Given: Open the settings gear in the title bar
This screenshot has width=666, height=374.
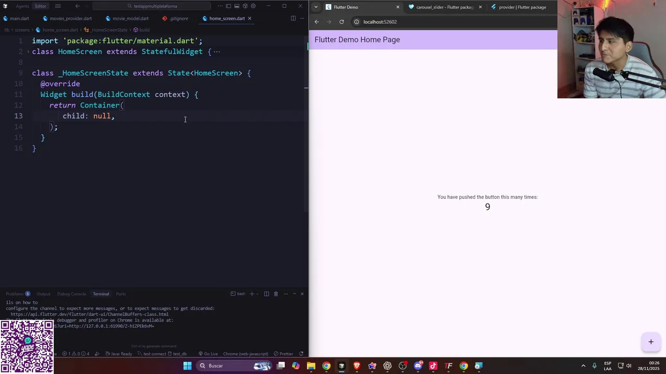Looking at the screenshot, I should [x=253, y=6].
